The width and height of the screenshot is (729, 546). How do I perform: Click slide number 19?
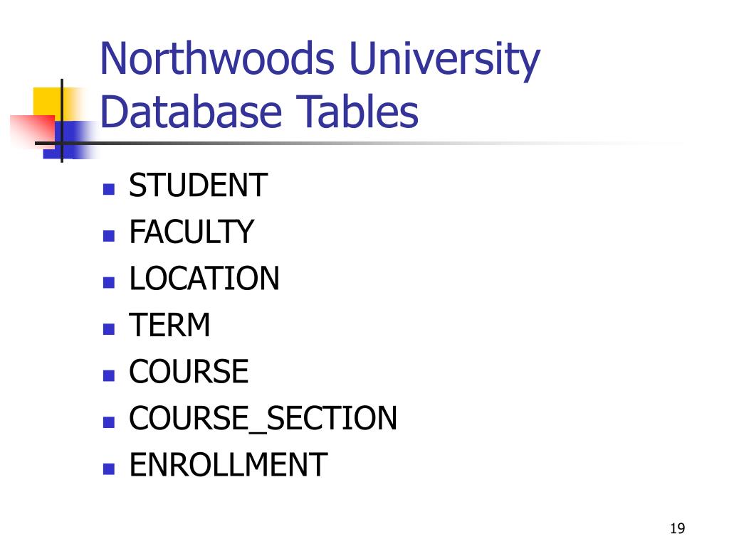click(678, 528)
